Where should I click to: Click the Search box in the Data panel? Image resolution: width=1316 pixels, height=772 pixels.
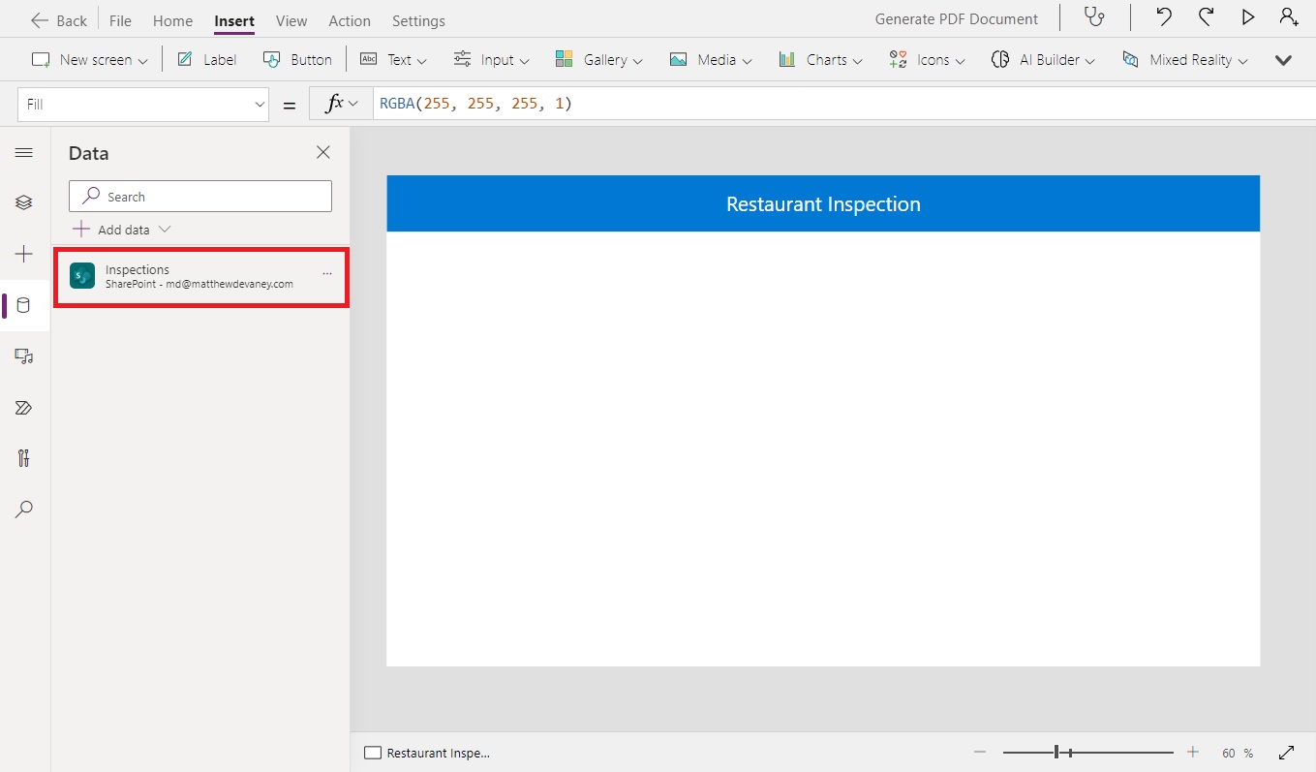(199, 196)
